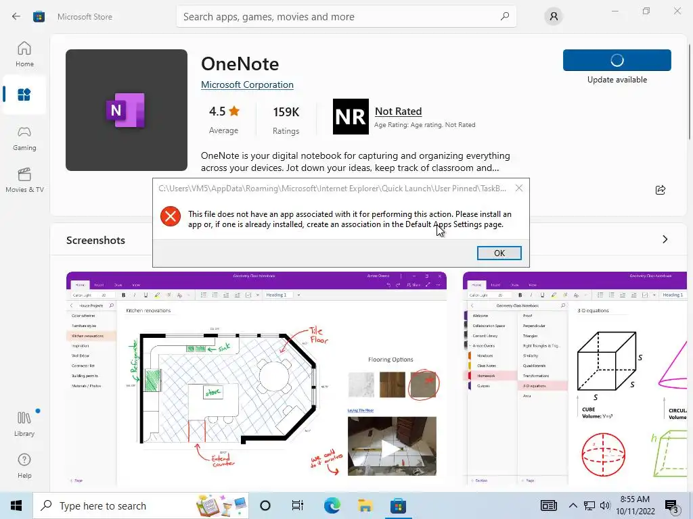
Task: Open the Windows Start menu
Action: (16, 505)
